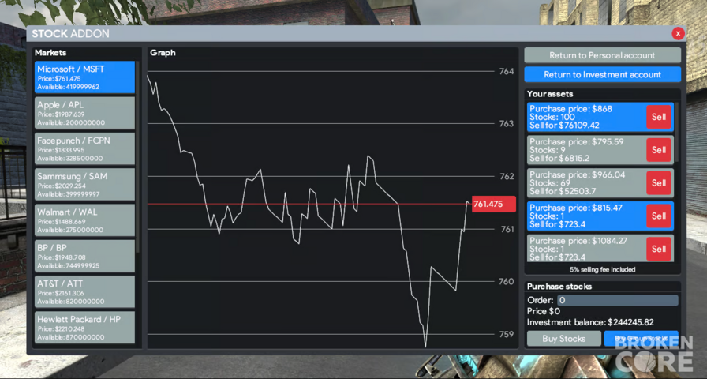
Task: Select the Apple / APL market
Action: pyautogui.click(x=84, y=113)
